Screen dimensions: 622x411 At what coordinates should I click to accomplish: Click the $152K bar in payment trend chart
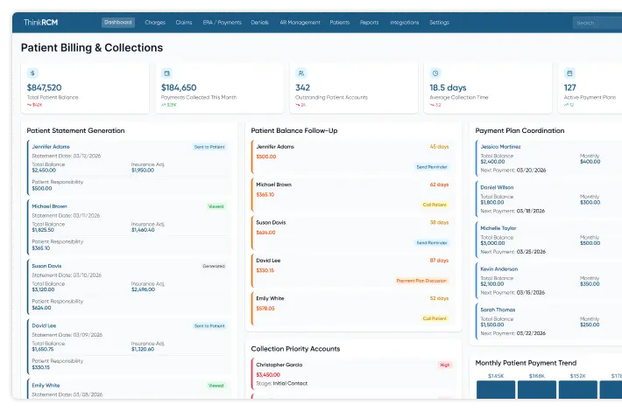pos(578,390)
